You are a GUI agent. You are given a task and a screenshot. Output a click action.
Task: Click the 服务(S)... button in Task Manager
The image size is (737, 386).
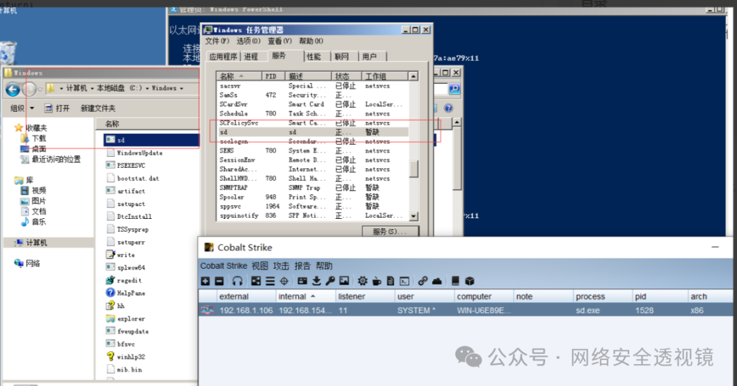[390, 231]
